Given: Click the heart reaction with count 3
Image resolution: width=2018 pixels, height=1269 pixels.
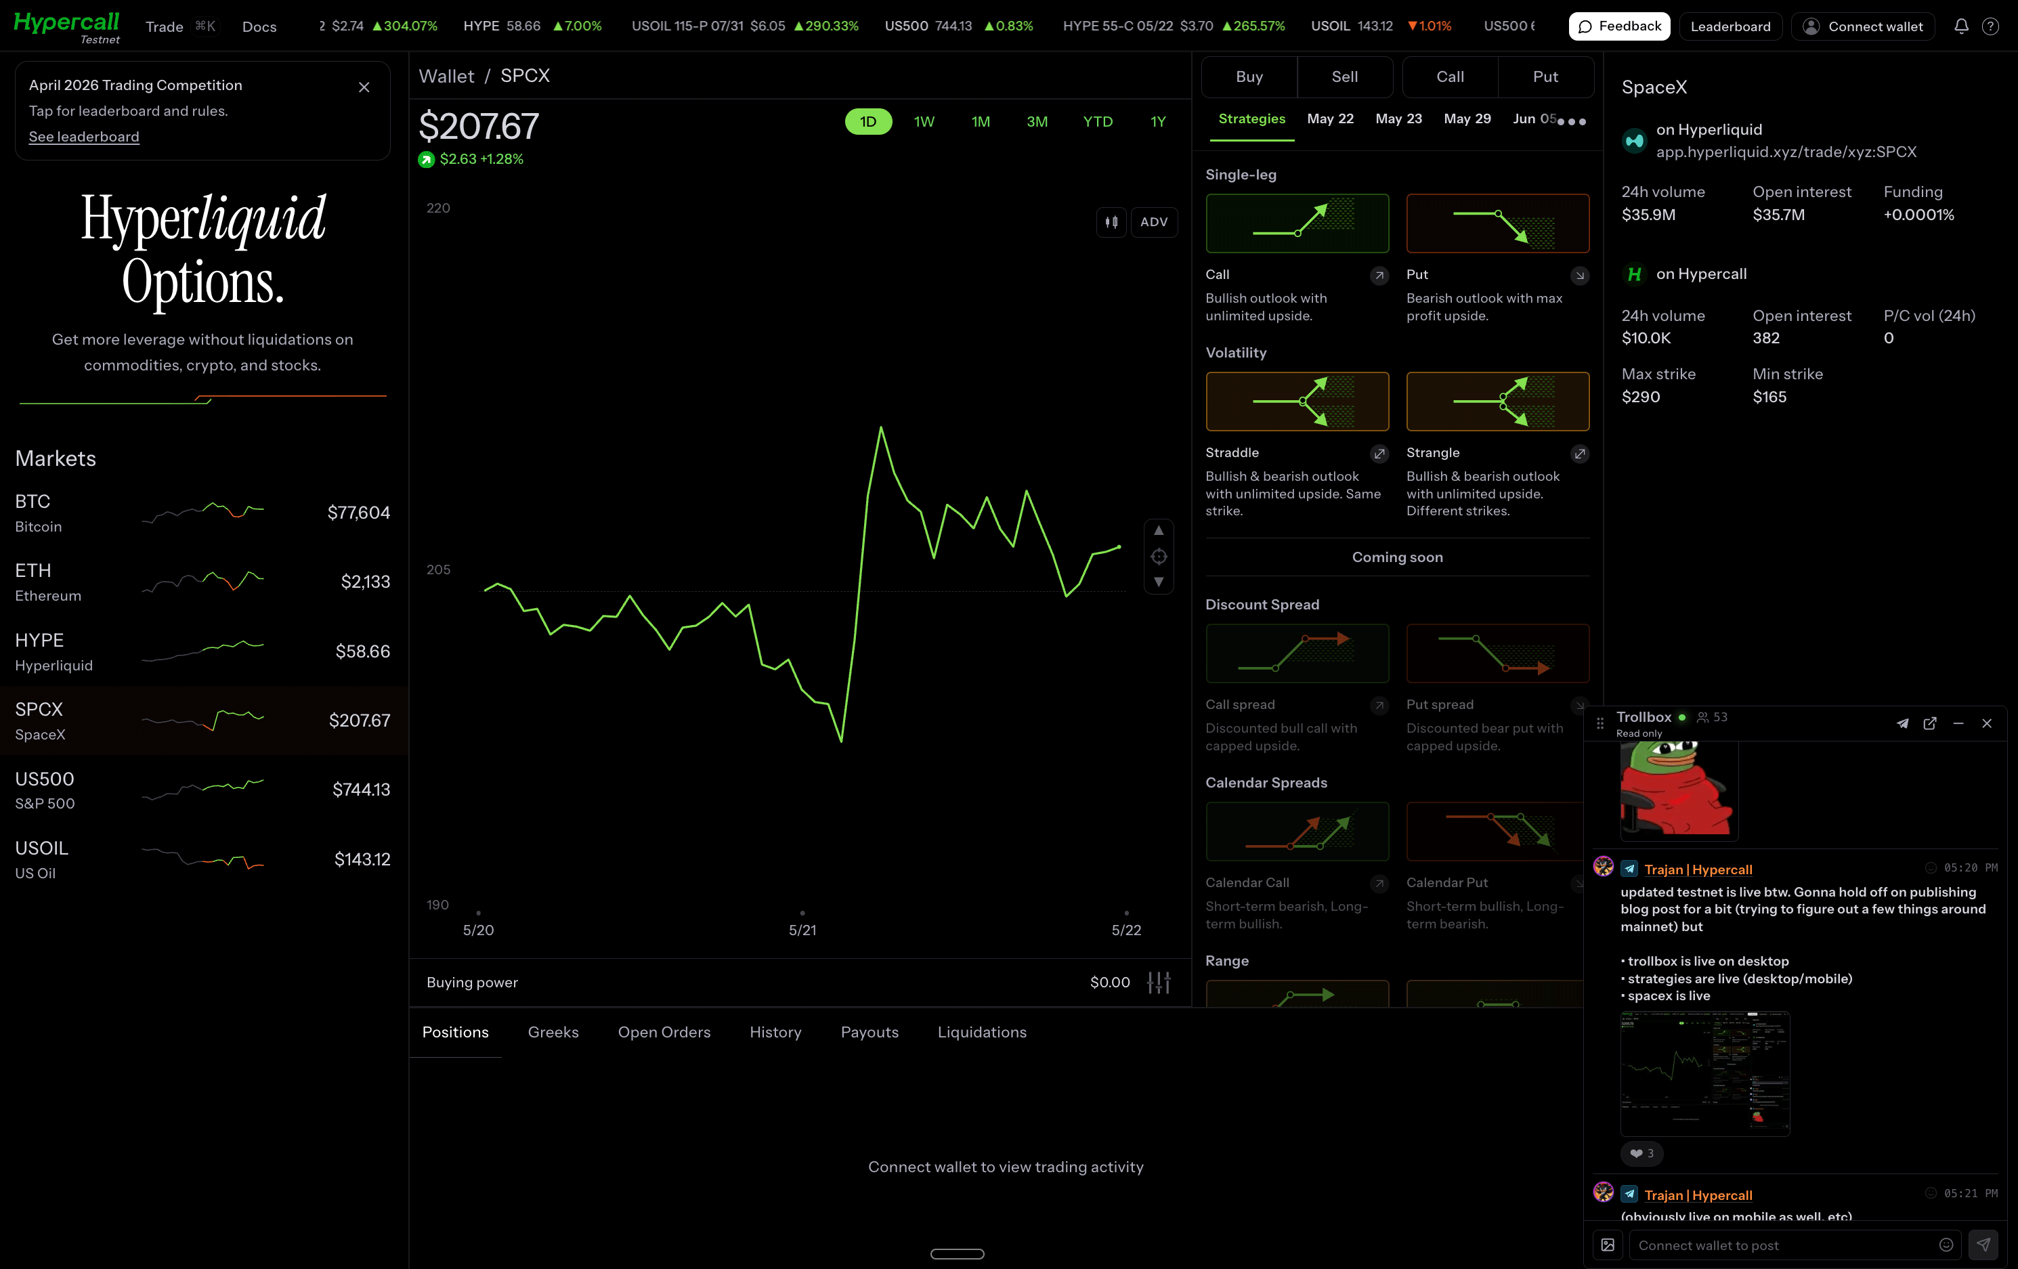Looking at the screenshot, I should [1641, 1153].
